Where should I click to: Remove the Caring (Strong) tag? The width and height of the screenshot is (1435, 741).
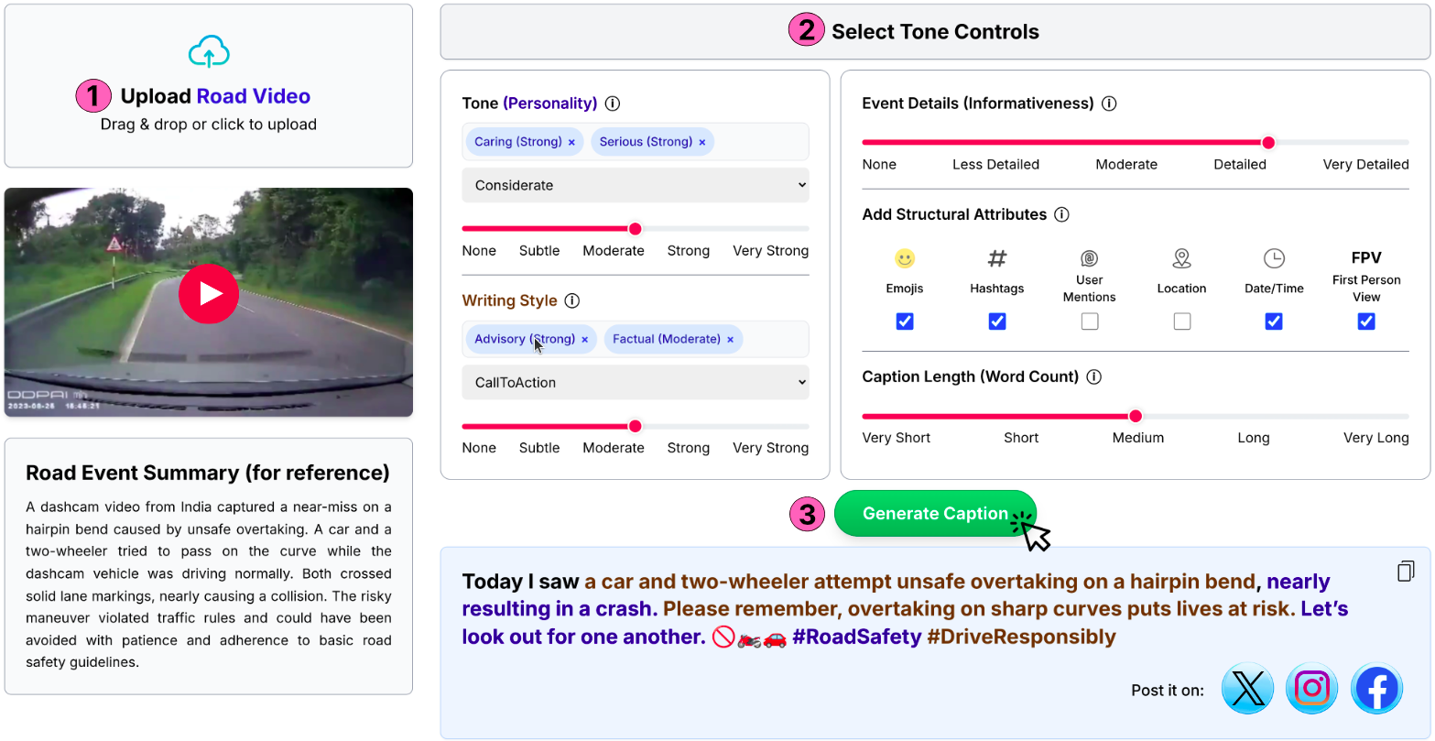coord(571,142)
